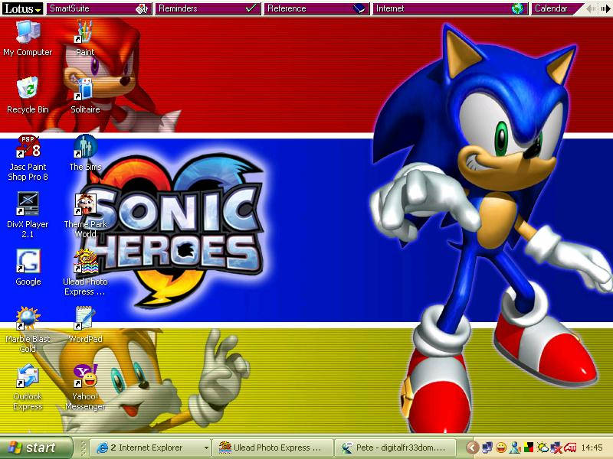Click the network computers tray icon
The height and width of the screenshot is (459, 613).
pyautogui.click(x=487, y=448)
